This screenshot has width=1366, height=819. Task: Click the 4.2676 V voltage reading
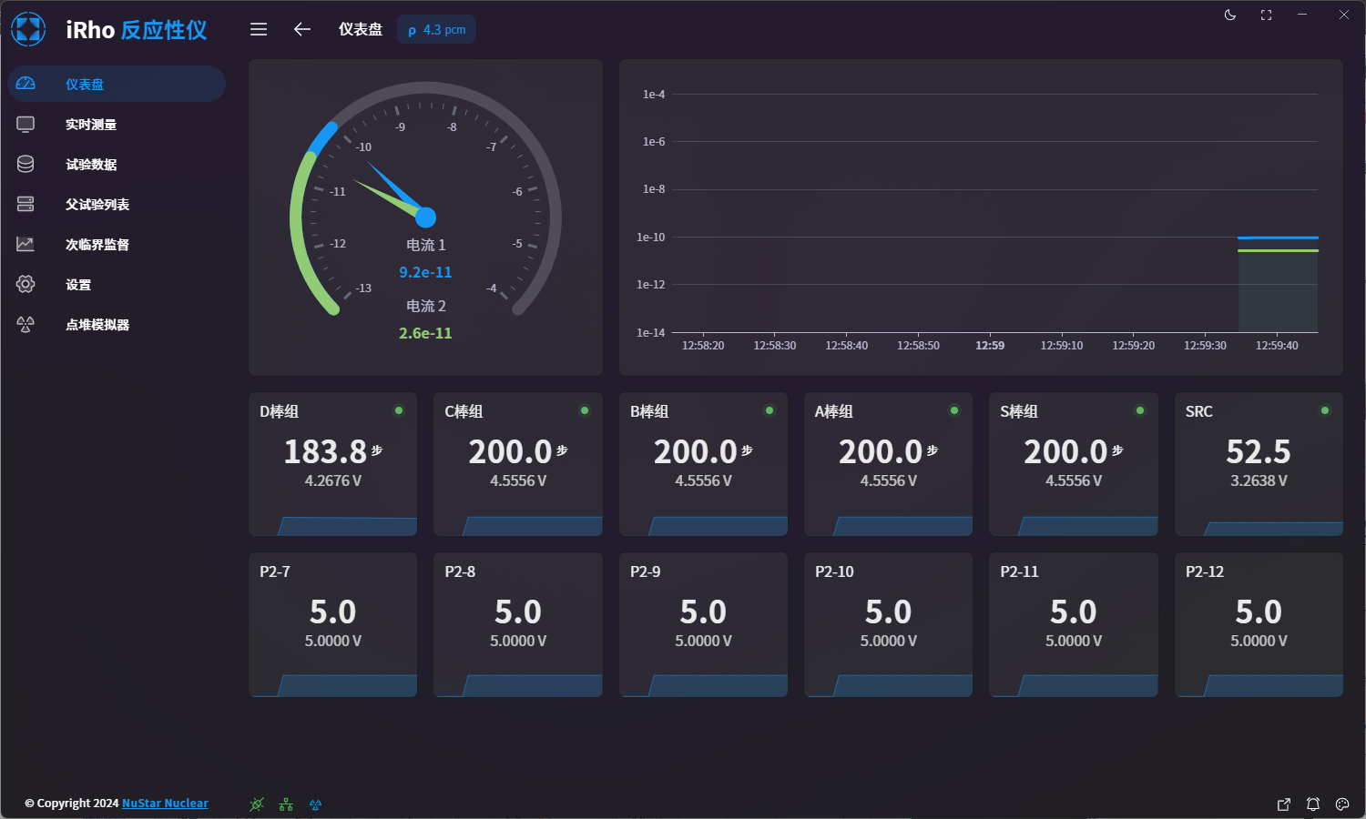pos(333,480)
